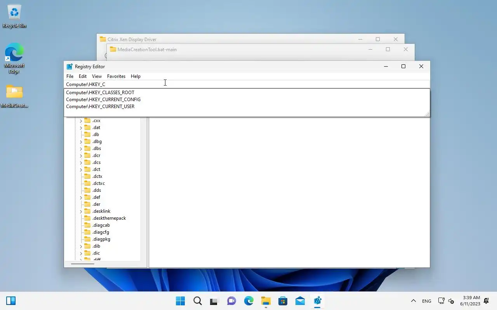This screenshot has height=310, width=497.
Task: Expand the .def key
Action: pos(81,198)
